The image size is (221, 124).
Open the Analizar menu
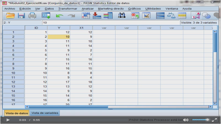coord(88,9)
